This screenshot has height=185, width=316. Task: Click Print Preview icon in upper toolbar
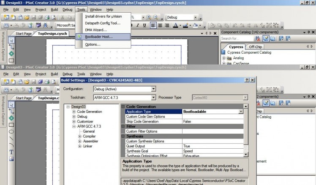[x=54, y=17]
